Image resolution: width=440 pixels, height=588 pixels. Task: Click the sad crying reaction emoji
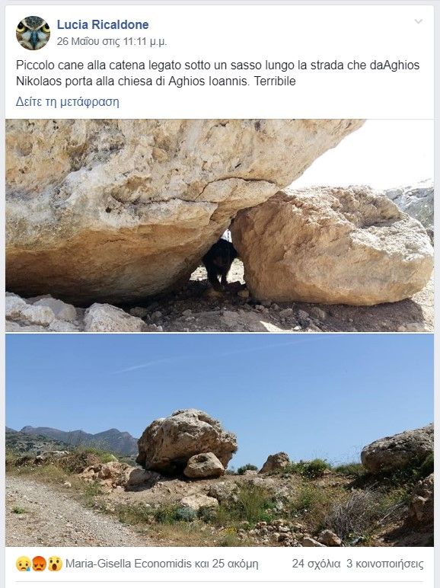click(x=23, y=564)
